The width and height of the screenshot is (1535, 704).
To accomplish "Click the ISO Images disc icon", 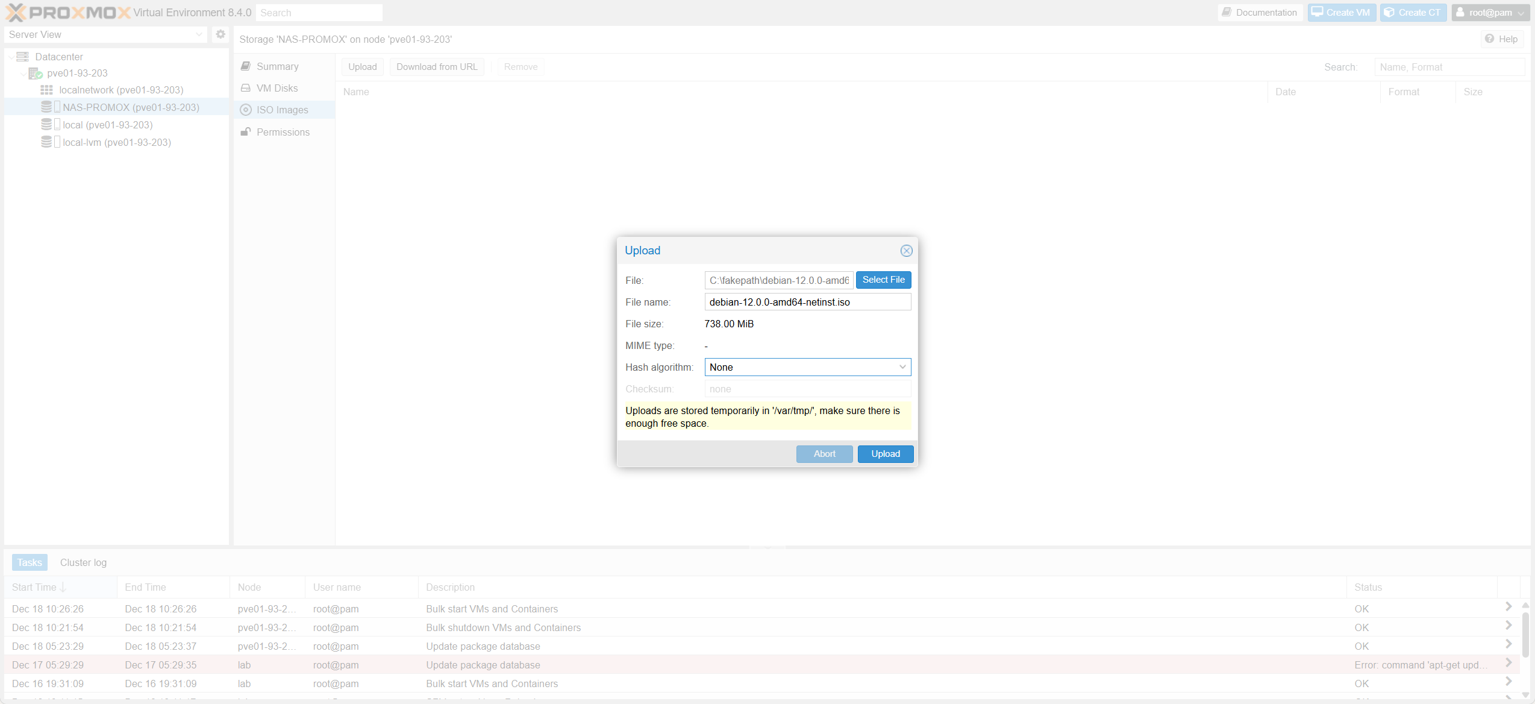I will tap(246, 110).
